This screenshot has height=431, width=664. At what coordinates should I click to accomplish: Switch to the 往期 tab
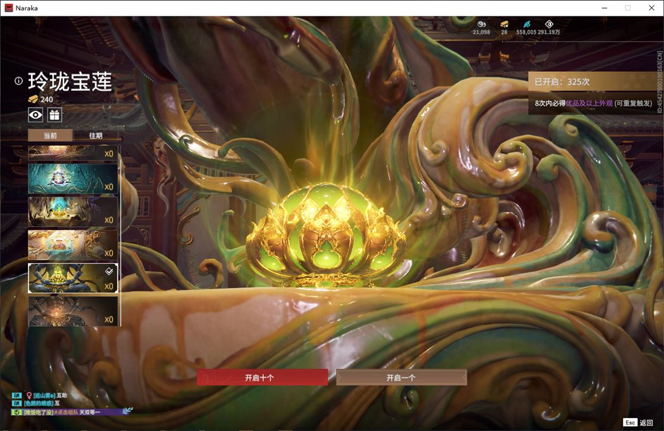(96, 135)
